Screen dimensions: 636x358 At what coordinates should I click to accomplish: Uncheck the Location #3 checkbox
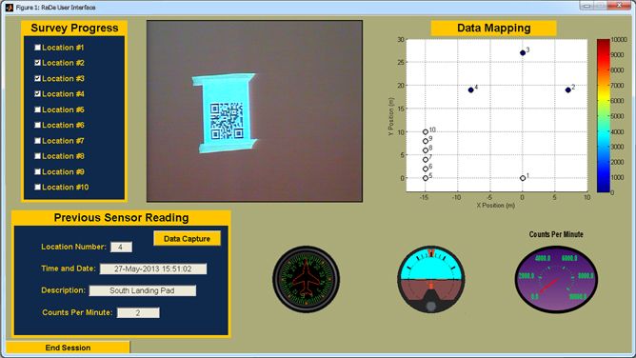(38, 78)
